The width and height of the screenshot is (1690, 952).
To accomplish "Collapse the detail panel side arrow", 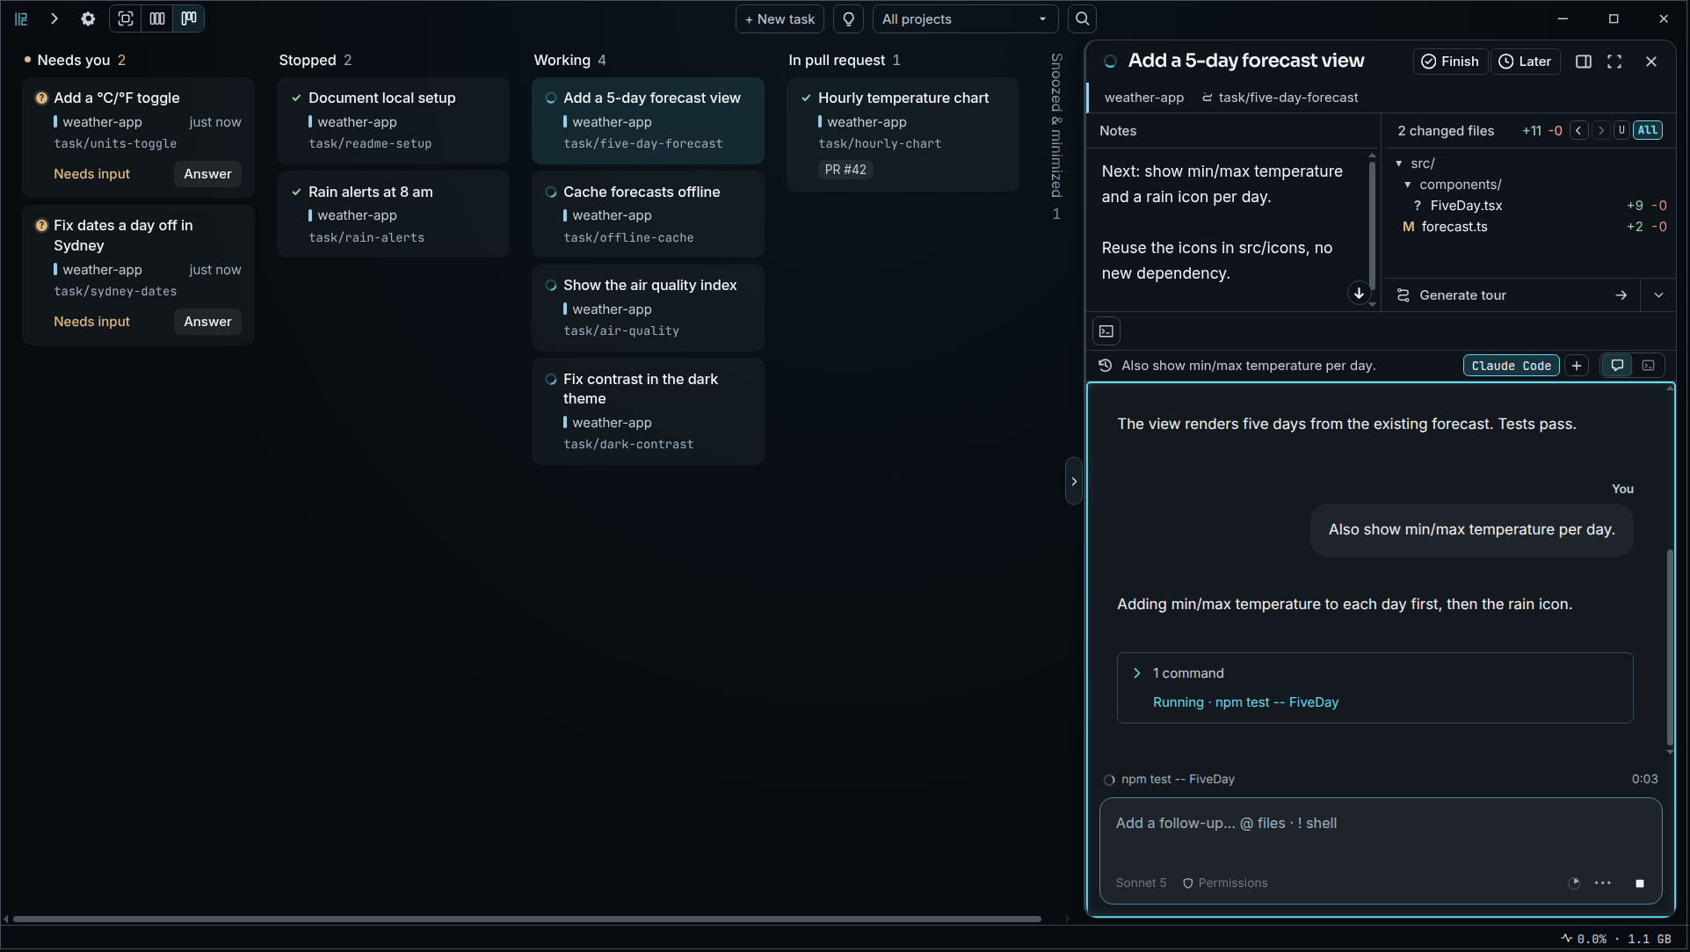I will click(1073, 482).
